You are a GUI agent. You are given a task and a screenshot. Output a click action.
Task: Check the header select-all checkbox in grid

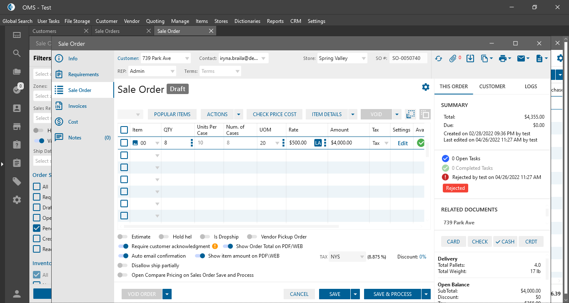[124, 130]
